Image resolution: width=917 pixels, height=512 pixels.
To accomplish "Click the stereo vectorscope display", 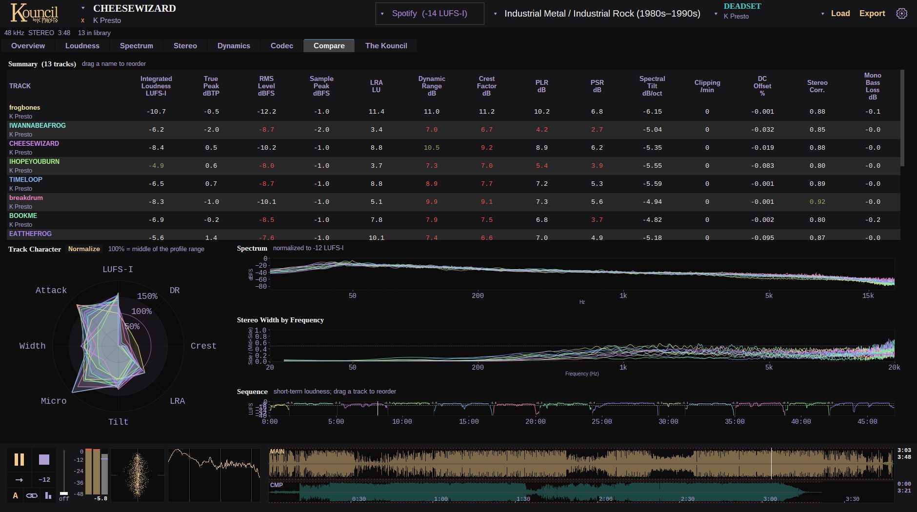I will click(138, 475).
